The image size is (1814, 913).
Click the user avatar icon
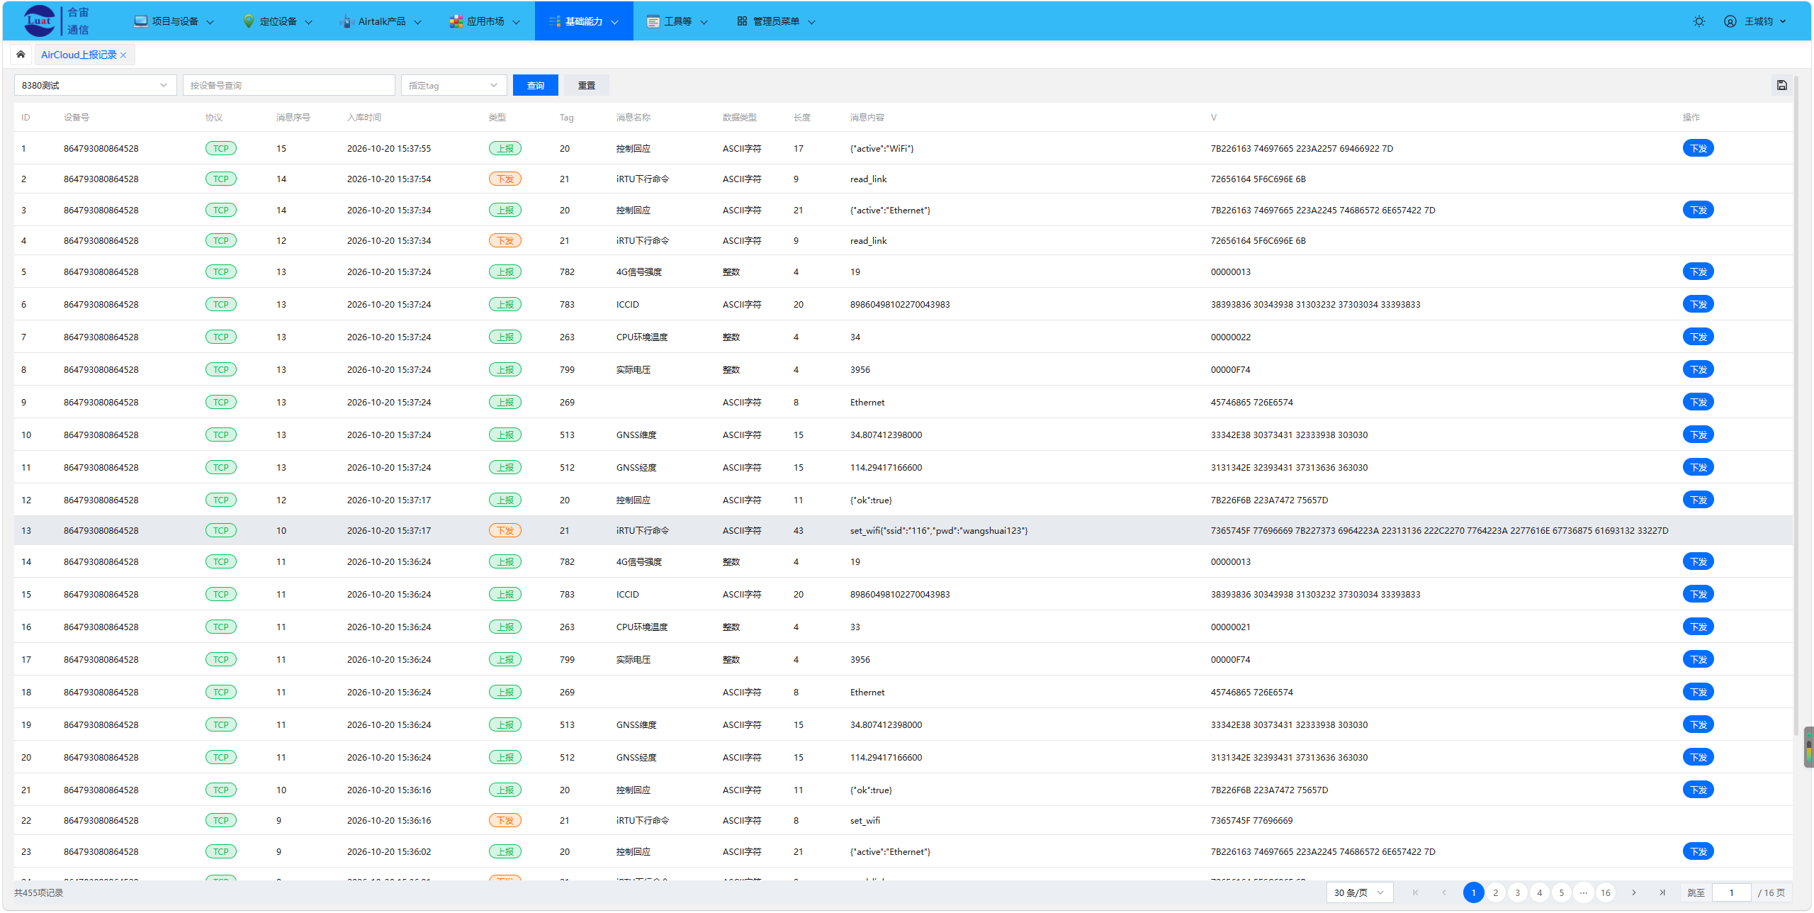1730,21
